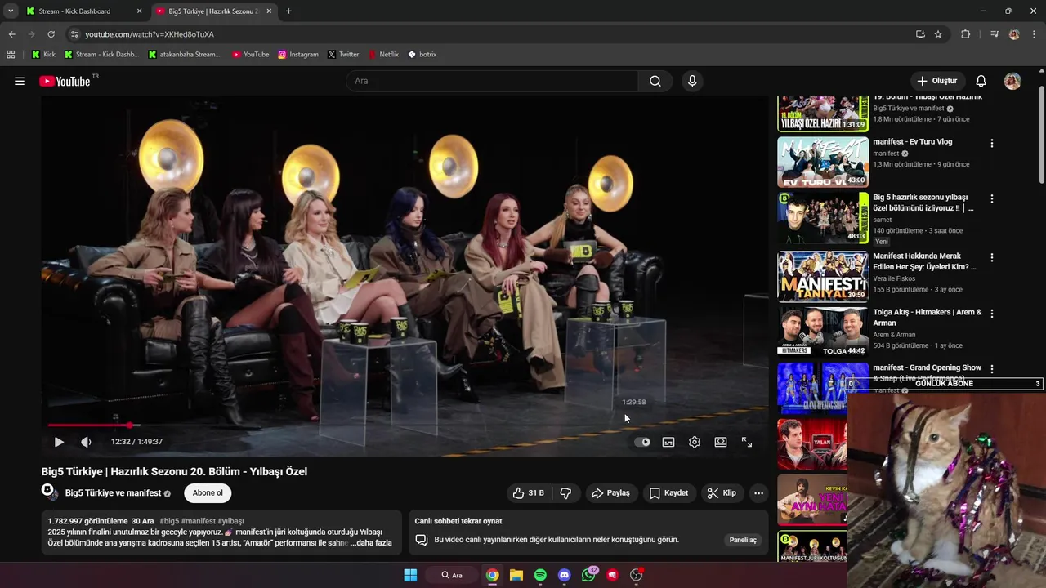The image size is (1046, 588).
Task: Open the Twitter bookmark
Action: (x=343, y=55)
